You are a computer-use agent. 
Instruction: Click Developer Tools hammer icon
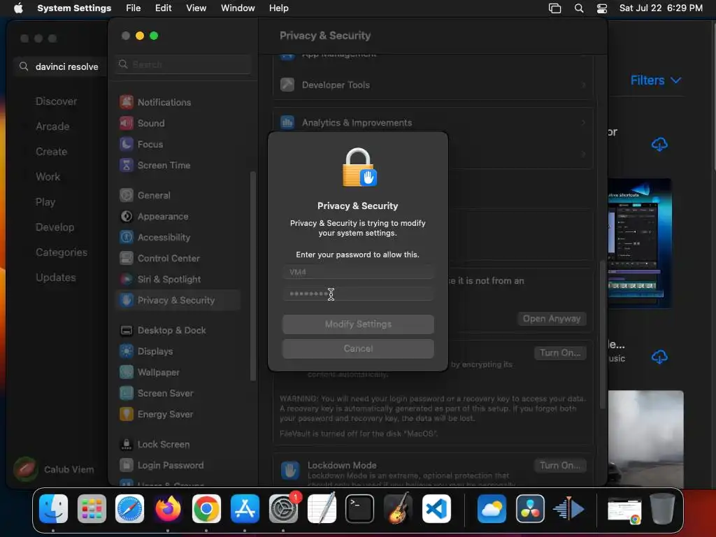[x=287, y=85]
